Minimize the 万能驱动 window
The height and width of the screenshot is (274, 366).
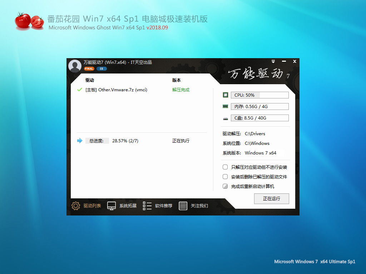pyautogui.click(x=284, y=61)
